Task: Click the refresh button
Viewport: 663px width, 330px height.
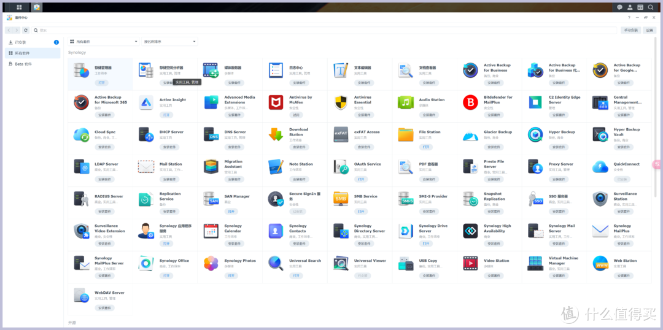Action: tap(26, 31)
